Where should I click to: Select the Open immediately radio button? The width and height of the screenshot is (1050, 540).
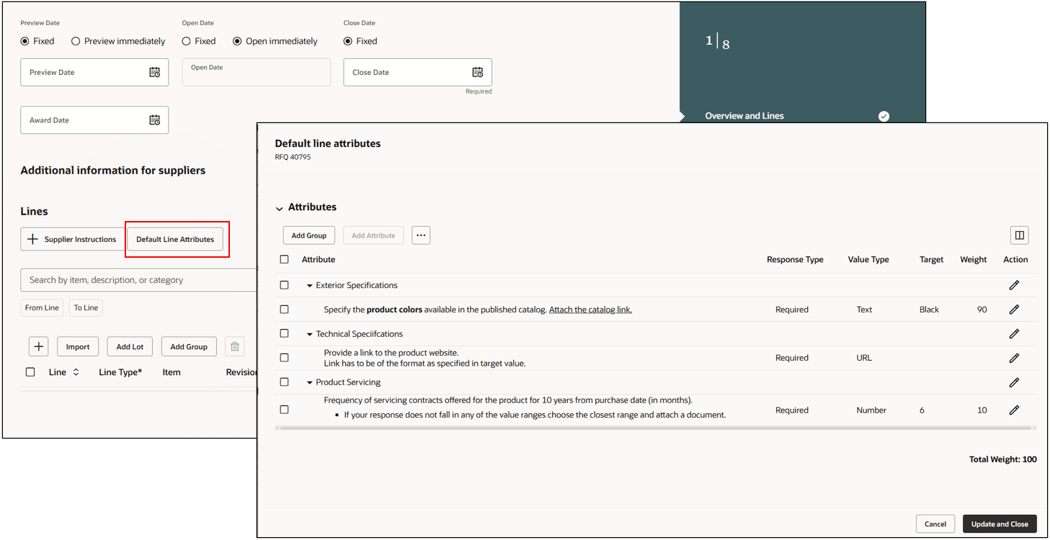point(238,41)
